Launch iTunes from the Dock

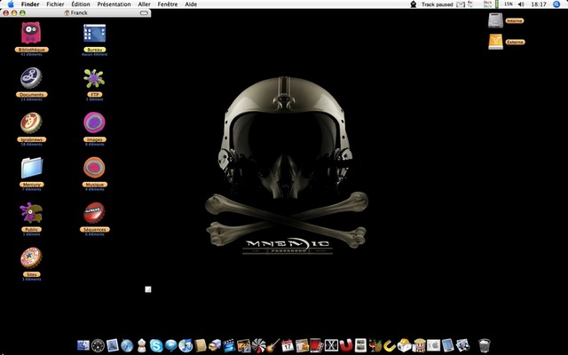click(185, 345)
